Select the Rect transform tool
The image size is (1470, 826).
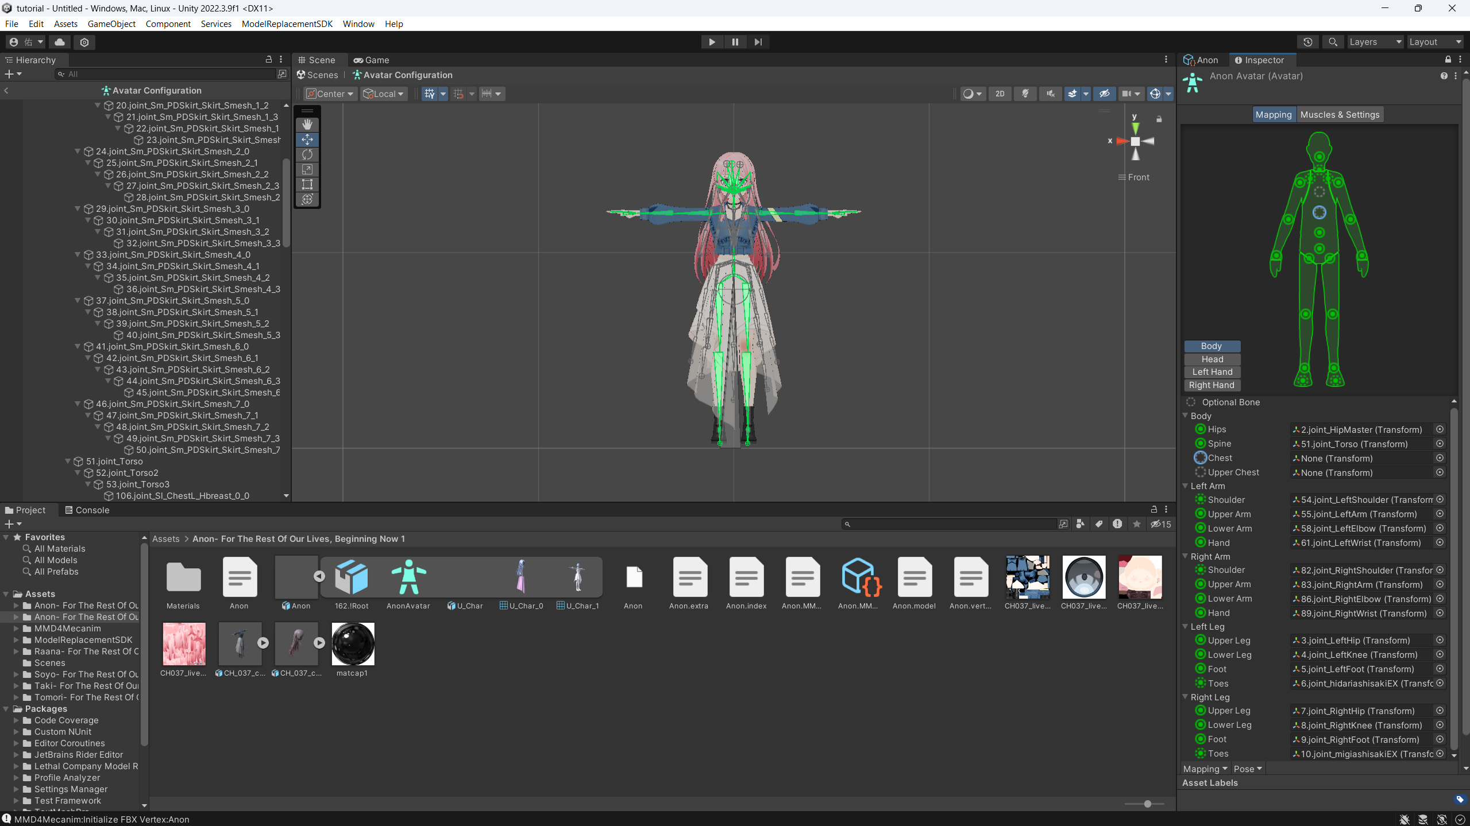(307, 184)
